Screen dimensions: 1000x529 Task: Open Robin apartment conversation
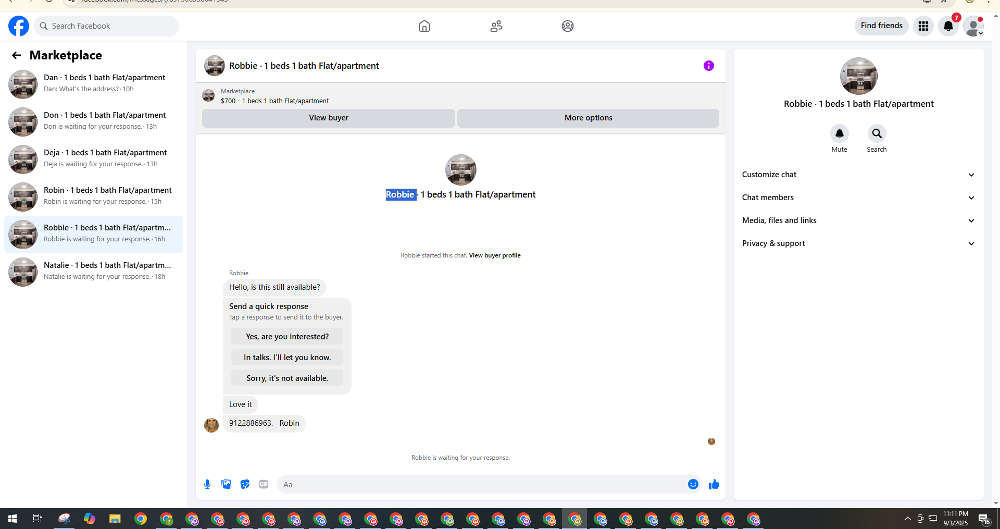pyautogui.click(x=94, y=197)
